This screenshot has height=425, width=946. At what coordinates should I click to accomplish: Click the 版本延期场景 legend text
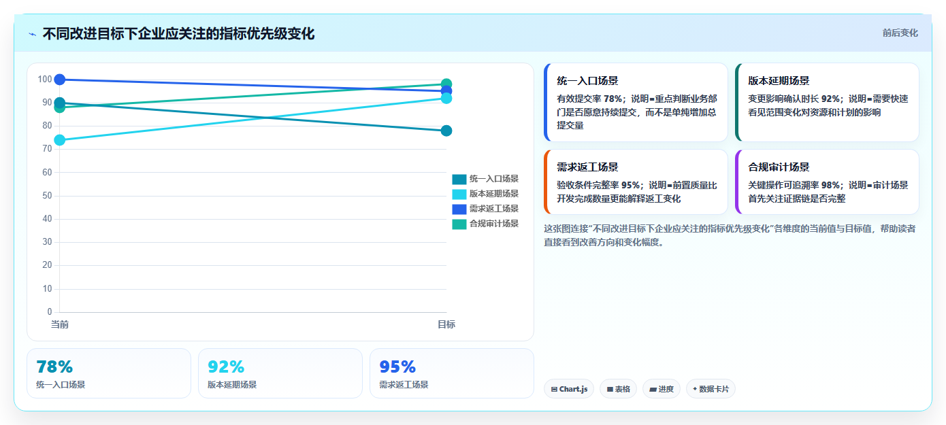[494, 194]
